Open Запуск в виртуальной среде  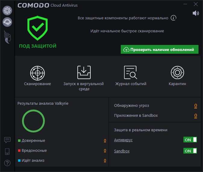pos(84,72)
